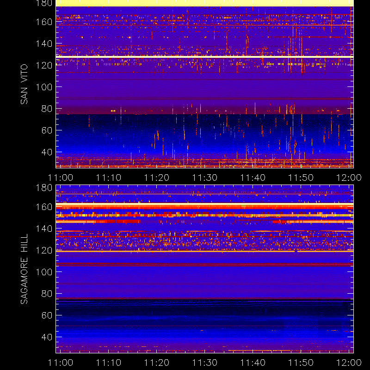Choose the 11:40 time label under Sagamore Hill plot
The width and height of the screenshot is (370, 370).
tap(253, 363)
